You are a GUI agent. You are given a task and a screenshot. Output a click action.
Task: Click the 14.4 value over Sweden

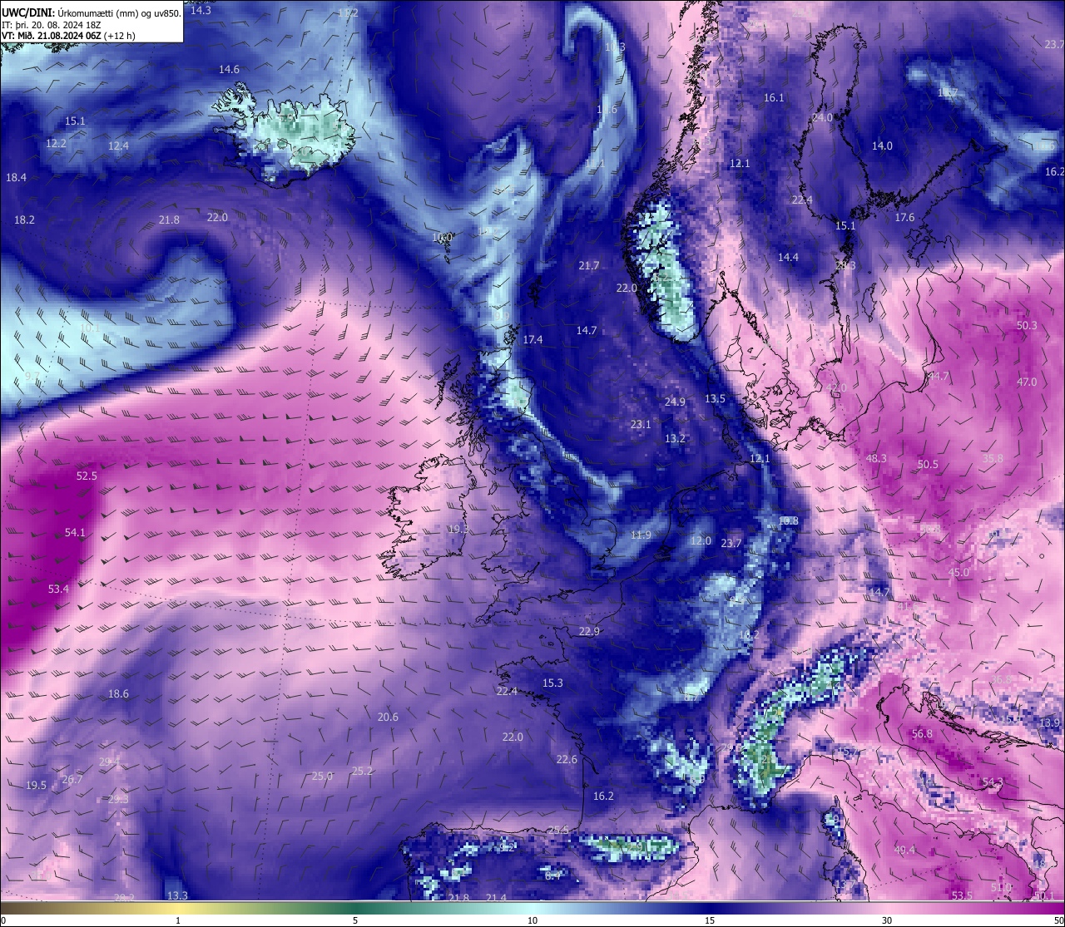pos(788,257)
